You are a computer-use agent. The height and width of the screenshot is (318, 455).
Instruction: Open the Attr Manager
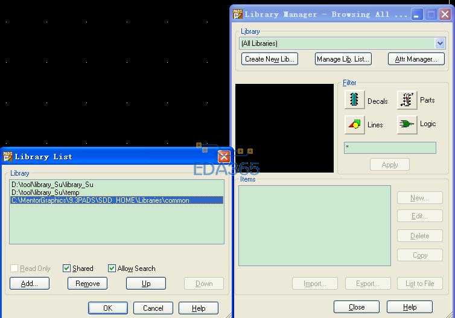point(416,59)
